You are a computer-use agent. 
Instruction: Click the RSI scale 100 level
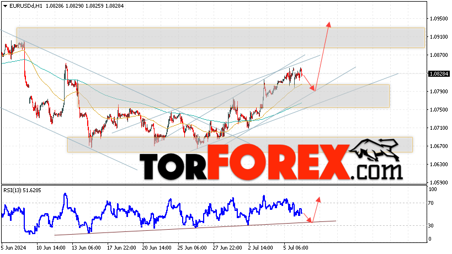[x=433, y=189]
